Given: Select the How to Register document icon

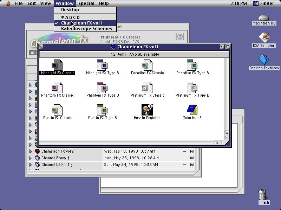Looking at the screenshot, I should 147,110.
